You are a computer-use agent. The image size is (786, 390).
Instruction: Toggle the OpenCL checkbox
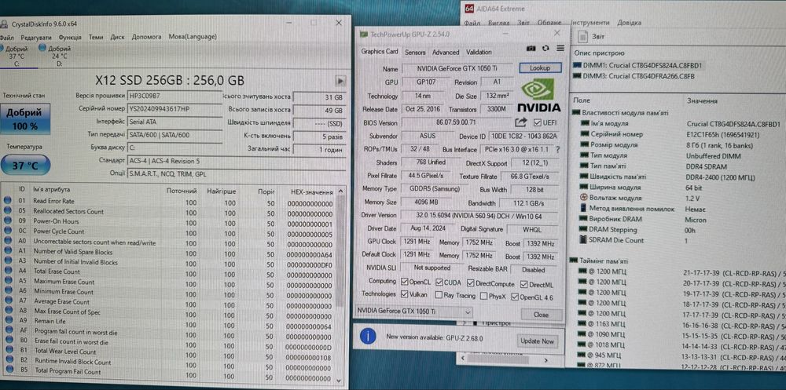pyautogui.click(x=405, y=282)
